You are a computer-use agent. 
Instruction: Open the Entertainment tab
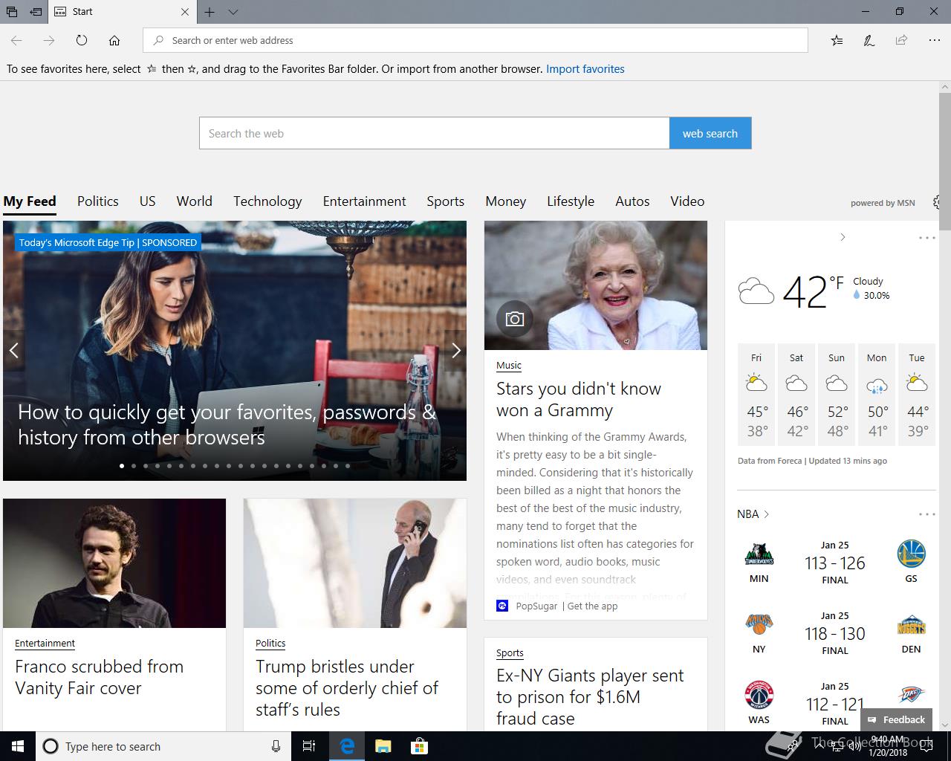[x=364, y=201]
